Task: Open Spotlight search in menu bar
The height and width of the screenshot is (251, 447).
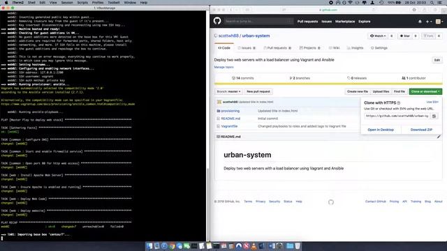Action: point(432,3)
